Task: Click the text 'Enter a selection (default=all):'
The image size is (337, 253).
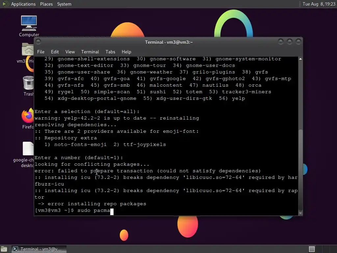Action: 87,111
